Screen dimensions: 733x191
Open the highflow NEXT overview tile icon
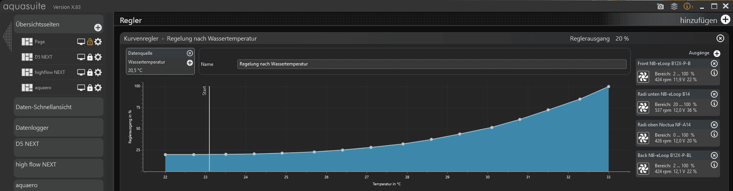point(27,72)
